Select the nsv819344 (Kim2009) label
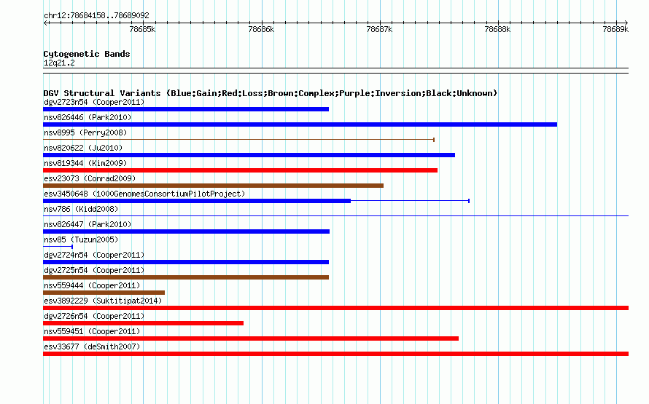 pos(85,163)
